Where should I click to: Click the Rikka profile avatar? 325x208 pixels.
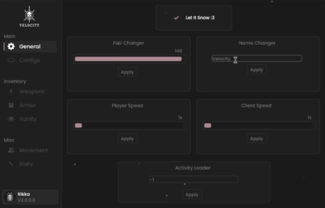tap(10, 197)
